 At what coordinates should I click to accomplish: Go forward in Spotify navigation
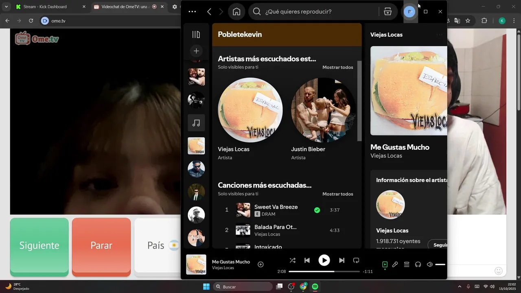coord(221,12)
